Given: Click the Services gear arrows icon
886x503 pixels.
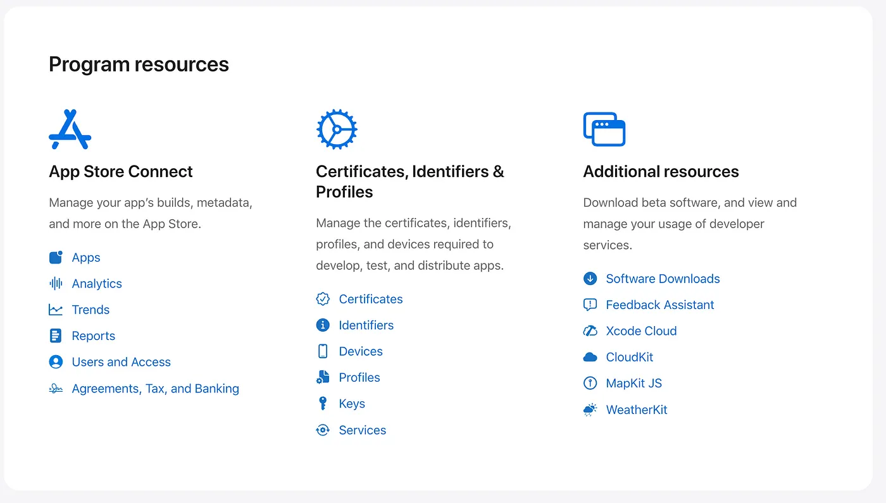Looking at the screenshot, I should pyautogui.click(x=323, y=430).
